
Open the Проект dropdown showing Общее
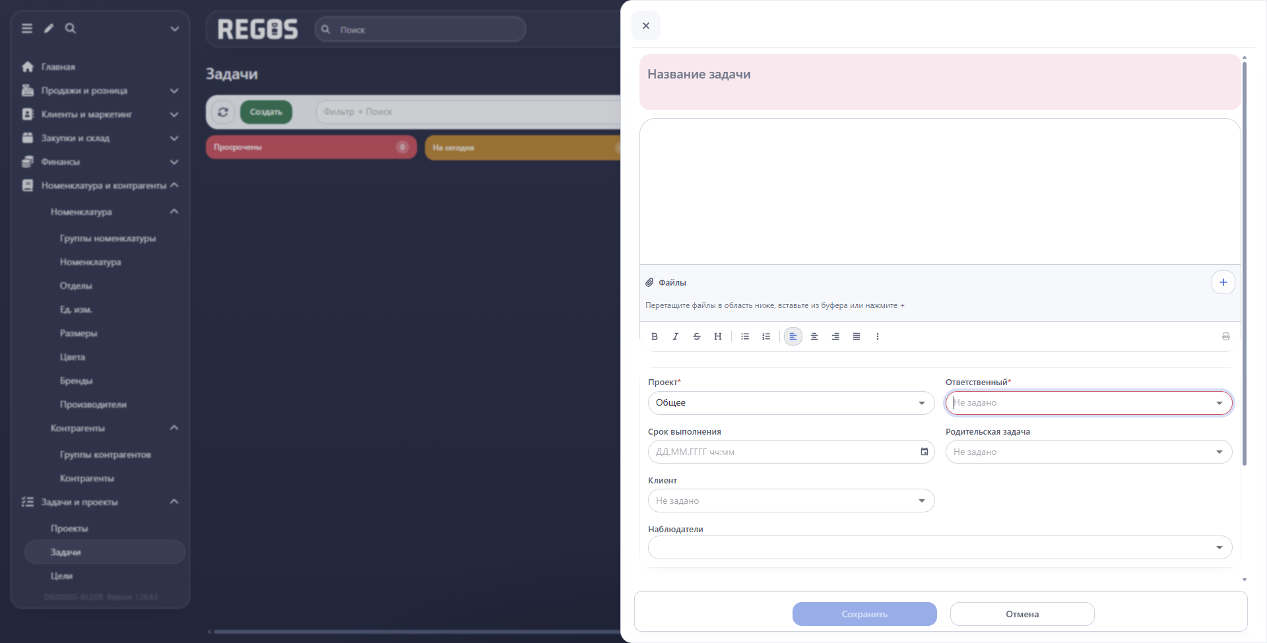[x=791, y=403]
